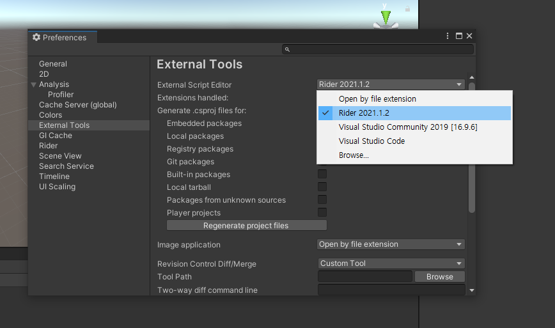Click the Extensions handled: label
The height and width of the screenshot is (328, 555).
coord(192,98)
